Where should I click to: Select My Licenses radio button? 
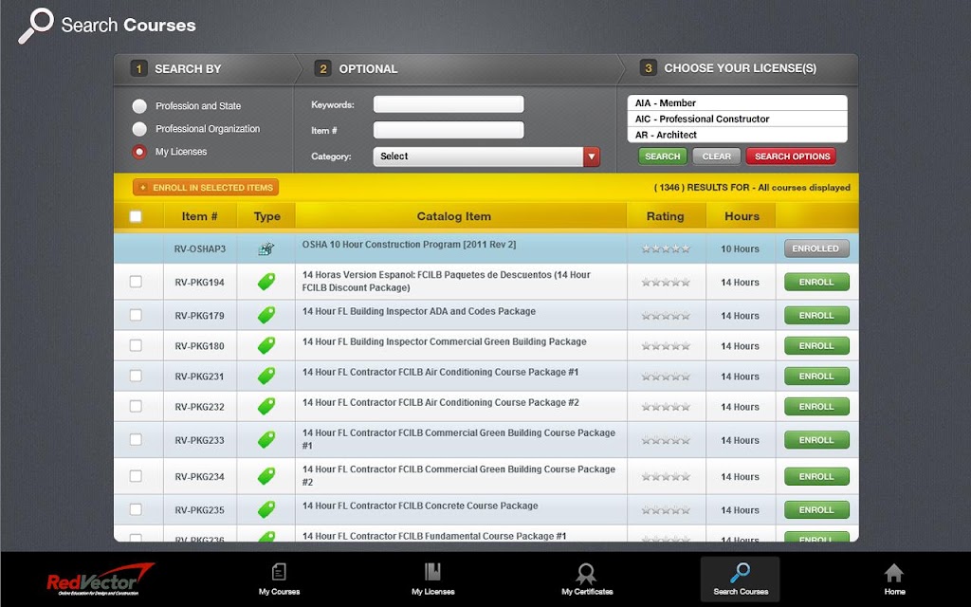click(139, 152)
